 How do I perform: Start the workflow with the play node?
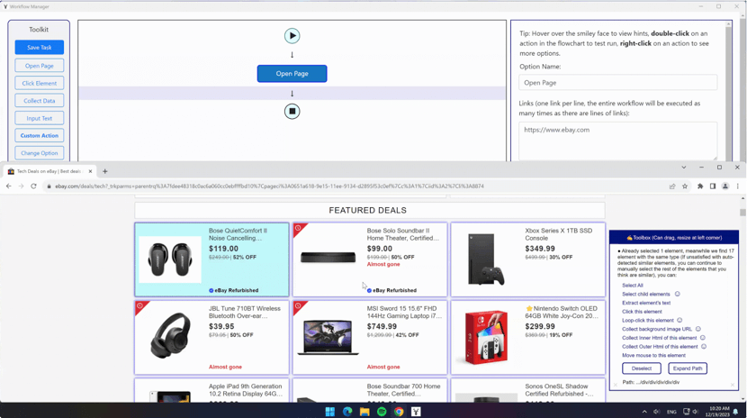[x=292, y=36]
